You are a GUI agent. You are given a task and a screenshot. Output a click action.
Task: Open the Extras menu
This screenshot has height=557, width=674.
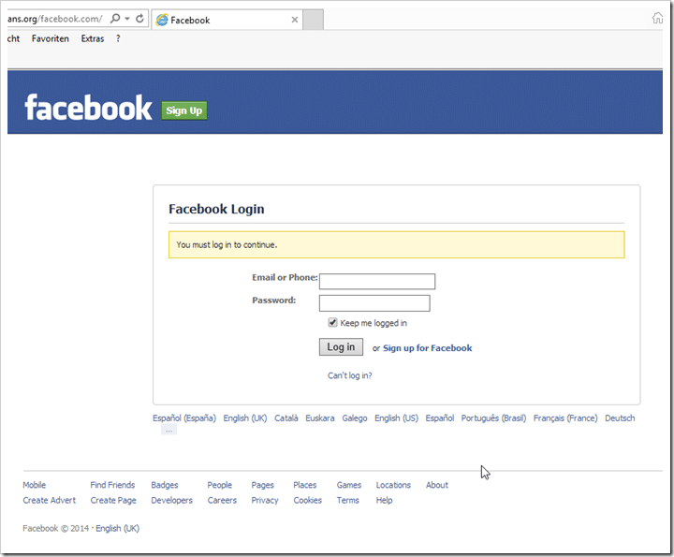click(x=93, y=38)
